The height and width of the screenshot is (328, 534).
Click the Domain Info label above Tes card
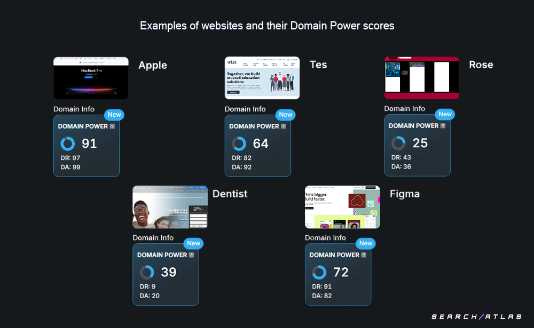click(x=245, y=109)
